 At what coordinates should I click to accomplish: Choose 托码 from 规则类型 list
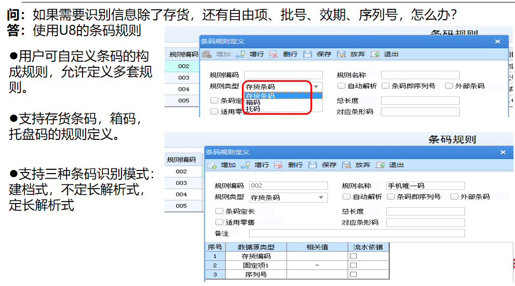pyautogui.click(x=283, y=109)
